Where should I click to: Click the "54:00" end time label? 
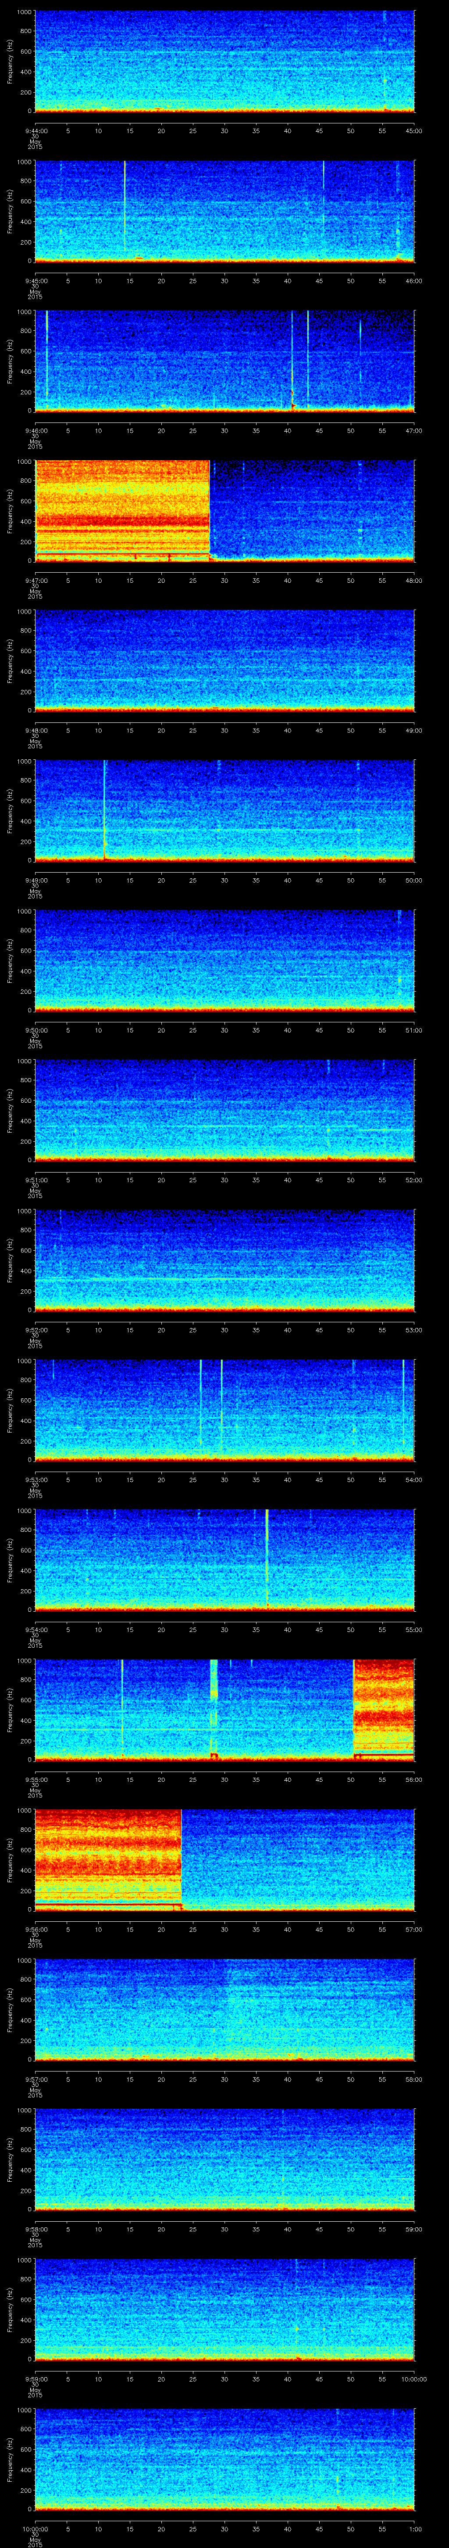pos(414,1480)
